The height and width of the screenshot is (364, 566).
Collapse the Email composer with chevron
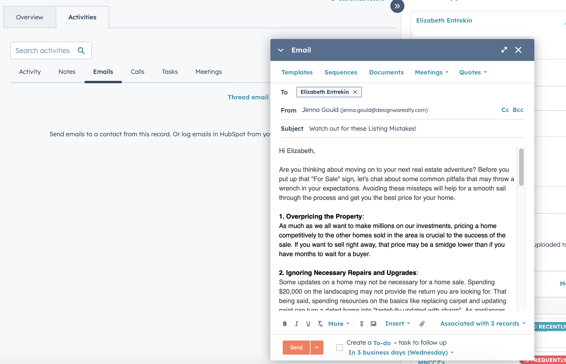(x=281, y=50)
